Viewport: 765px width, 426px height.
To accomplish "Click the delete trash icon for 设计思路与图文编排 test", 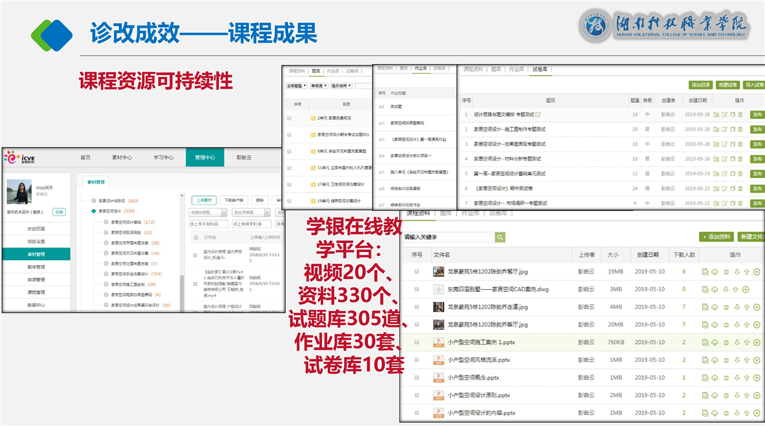I will [740, 114].
